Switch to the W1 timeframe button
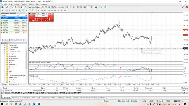This screenshot has height=106, width=189. (62, 11)
